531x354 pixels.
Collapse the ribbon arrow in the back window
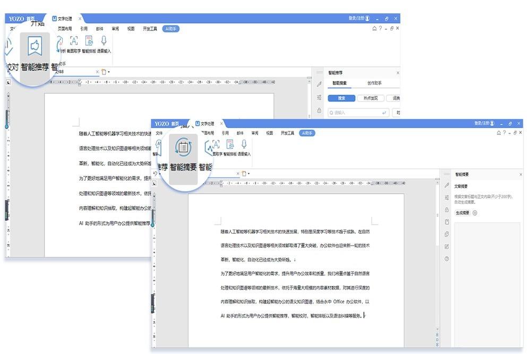[x=374, y=29]
